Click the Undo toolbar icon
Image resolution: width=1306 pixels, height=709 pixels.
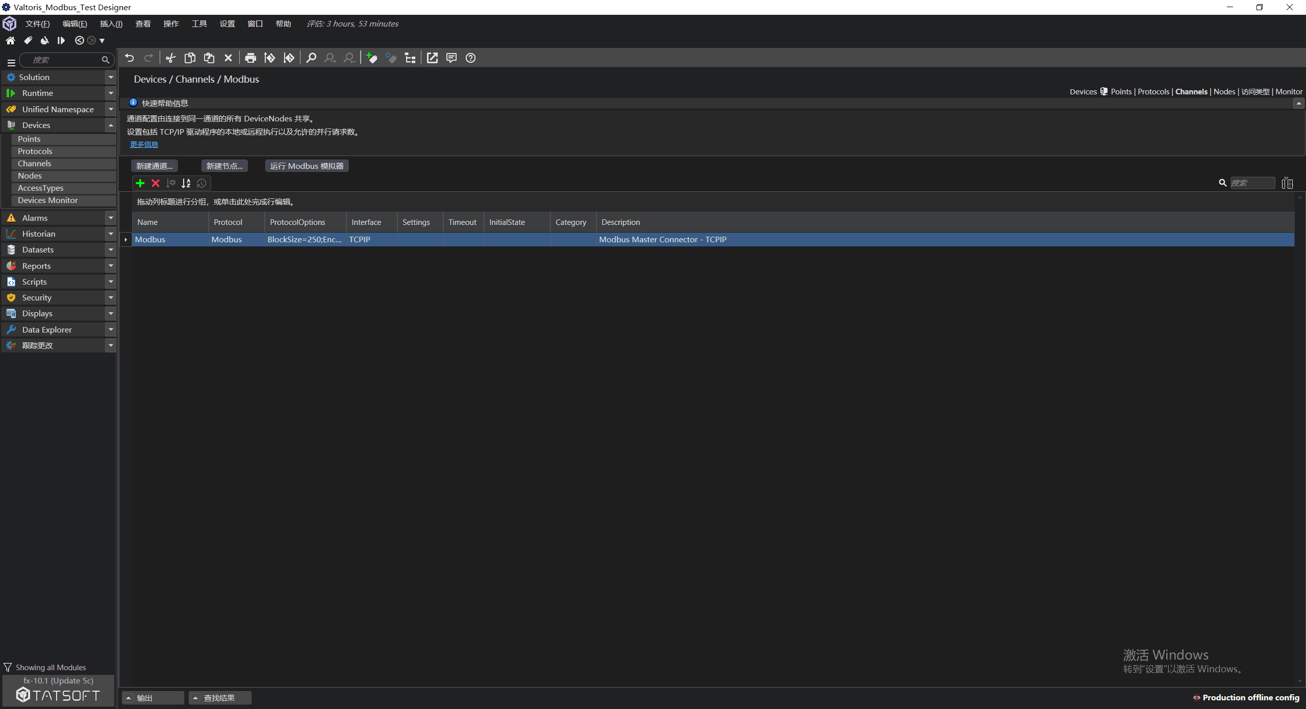130,58
